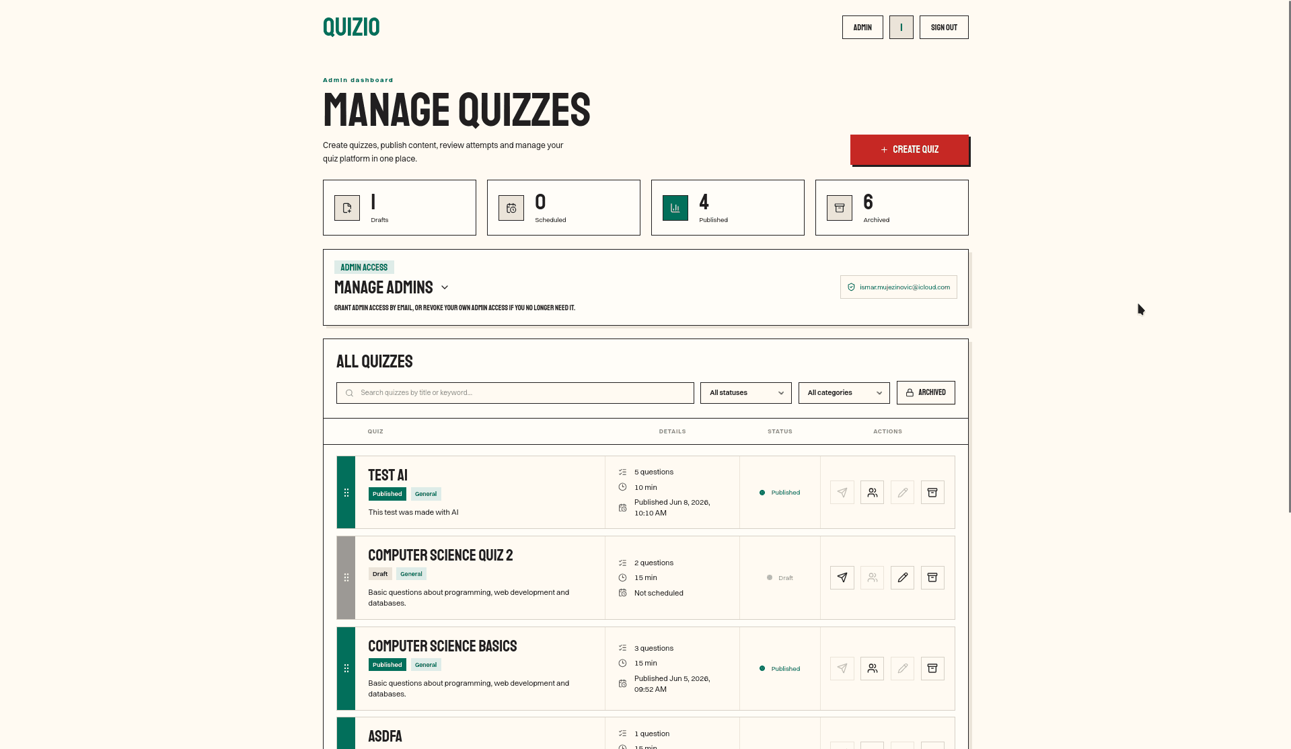Screen dimensions: 1291x749
Task: Show archived quizzes with ARCHIVED button
Action: click(x=926, y=392)
